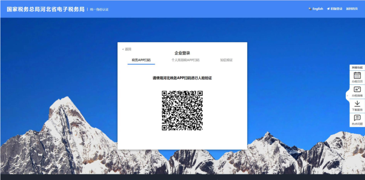This screenshot has width=365, height=180.
Task: Click the 企业登录 heading
Action: (x=182, y=53)
